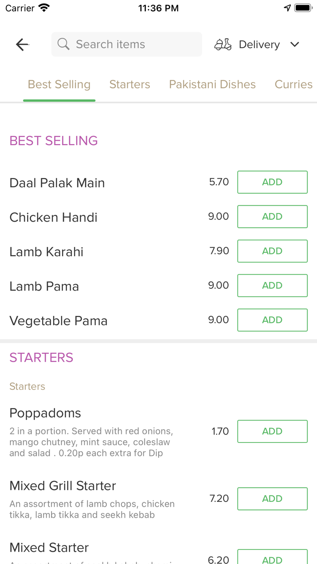Tap the delivery scooter icon
The height and width of the screenshot is (564, 317).
pyautogui.click(x=223, y=44)
